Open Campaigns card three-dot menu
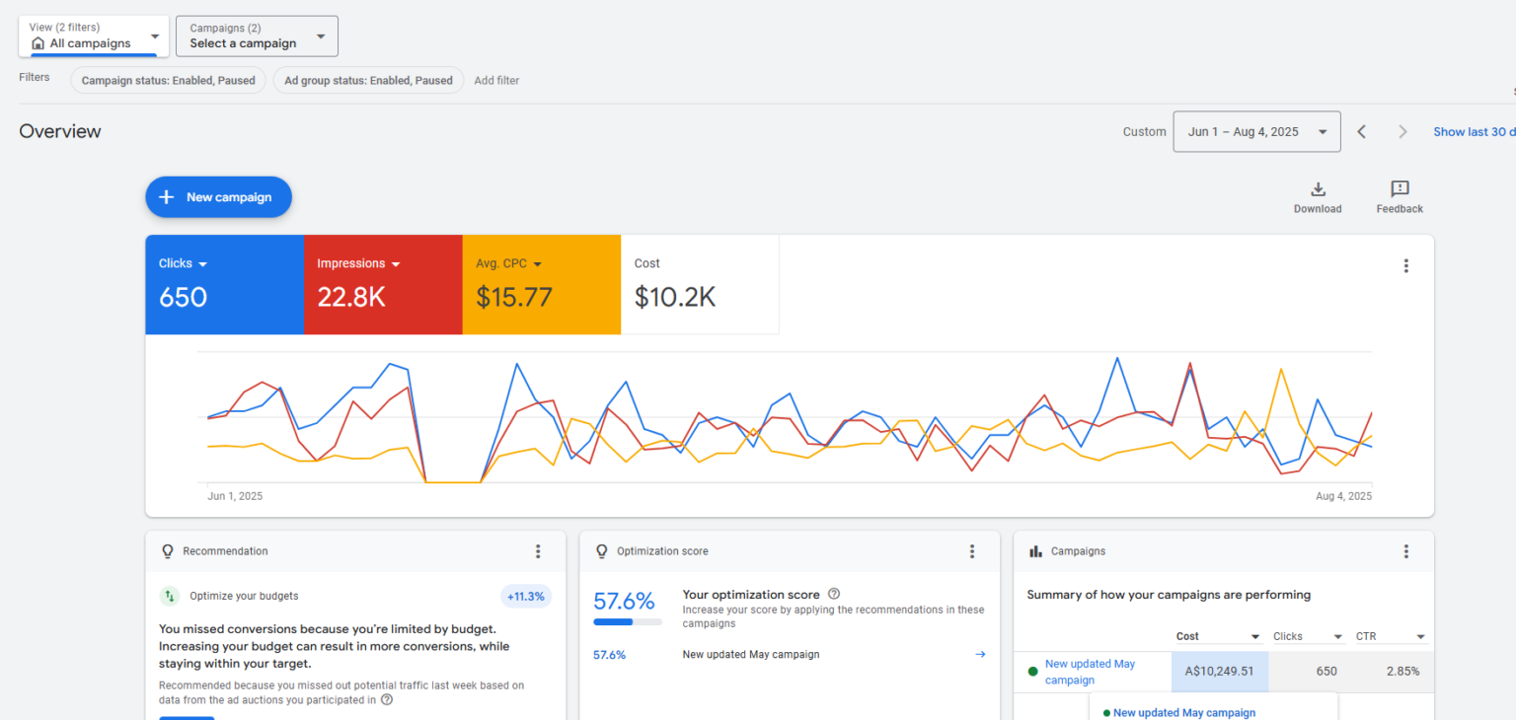The image size is (1516, 720). 1405,551
